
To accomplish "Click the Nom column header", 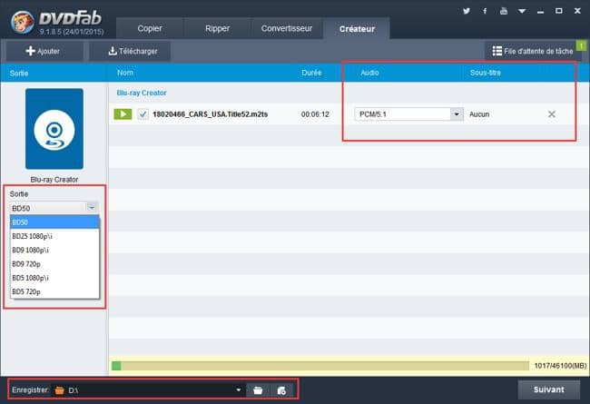I will (x=125, y=73).
